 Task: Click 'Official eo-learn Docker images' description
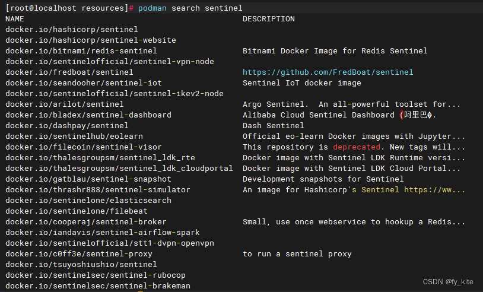pos(354,136)
